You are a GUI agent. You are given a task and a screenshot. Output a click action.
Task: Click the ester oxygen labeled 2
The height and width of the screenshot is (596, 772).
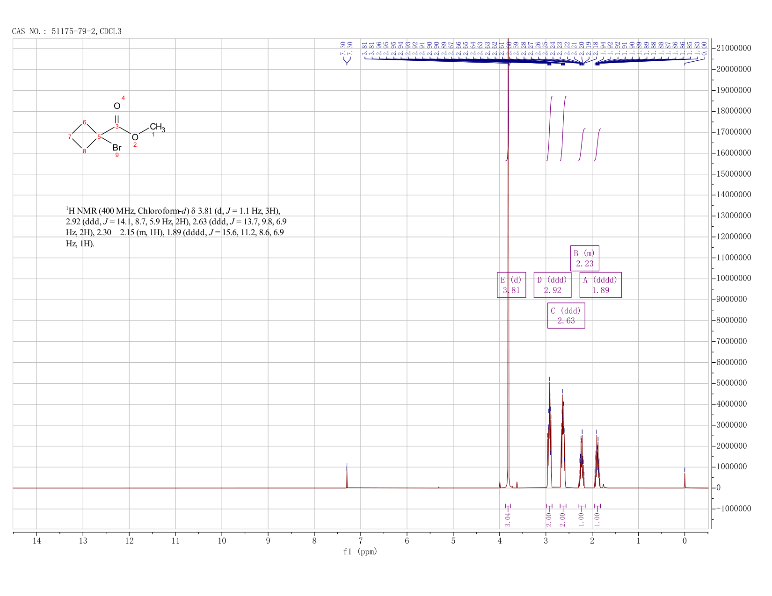(x=135, y=137)
